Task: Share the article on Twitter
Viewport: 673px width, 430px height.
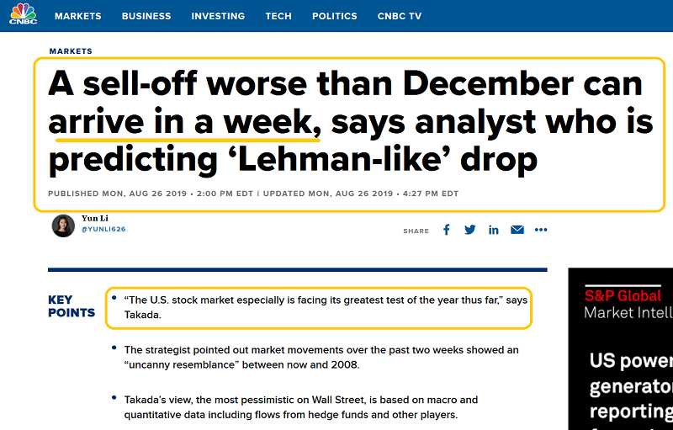Action: click(x=469, y=230)
